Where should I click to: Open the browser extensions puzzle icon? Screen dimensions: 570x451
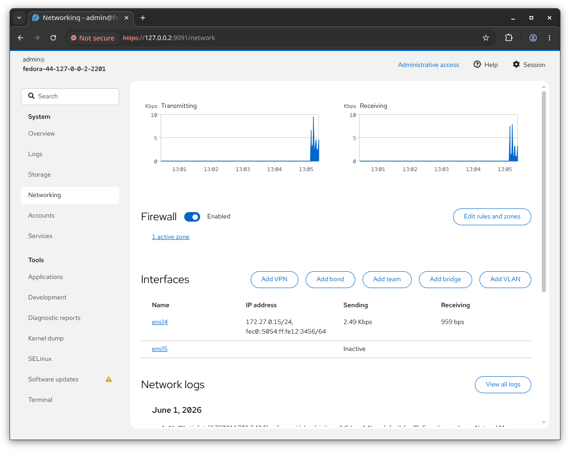pos(509,38)
